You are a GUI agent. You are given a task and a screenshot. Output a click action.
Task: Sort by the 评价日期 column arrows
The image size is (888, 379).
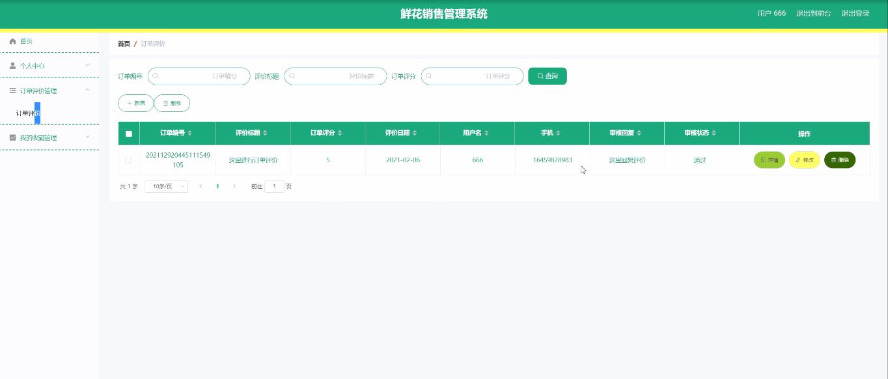pyautogui.click(x=415, y=133)
